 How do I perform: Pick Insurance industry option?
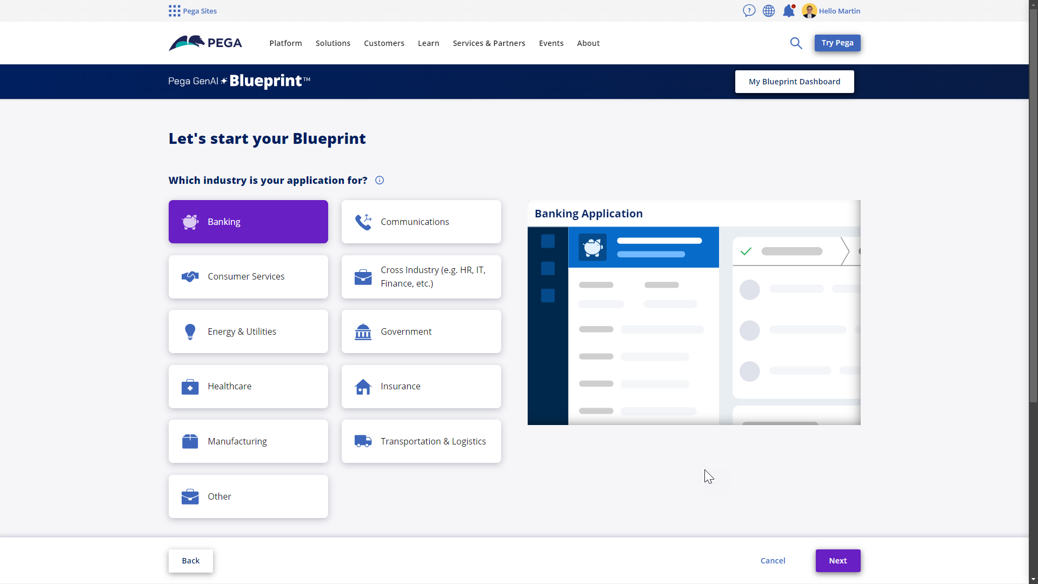pyautogui.click(x=421, y=387)
